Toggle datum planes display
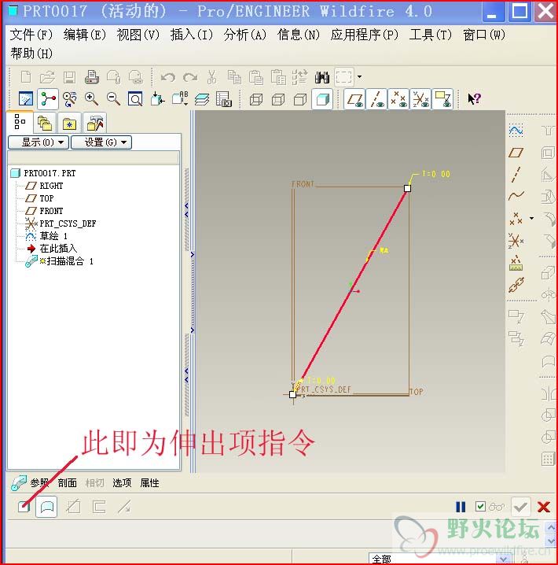558x565 pixels. tap(354, 99)
